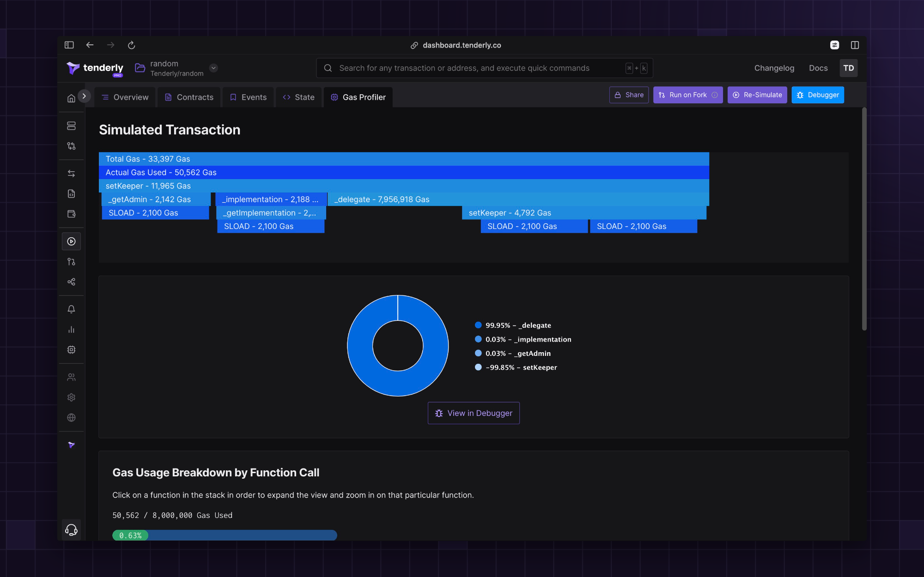The width and height of the screenshot is (924, 577).
Task: Select the Events tab
Action: click(x=254, y=97)
